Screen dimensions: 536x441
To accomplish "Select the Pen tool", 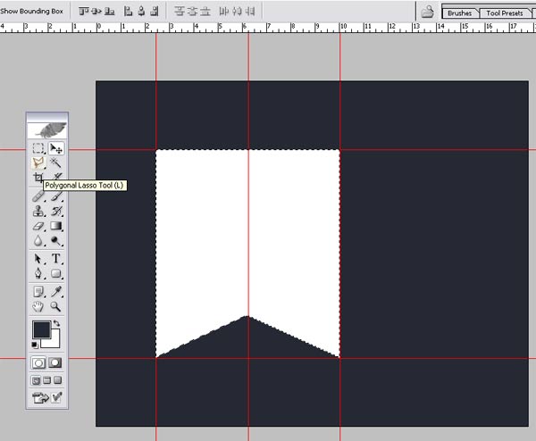I will point(38,274).
